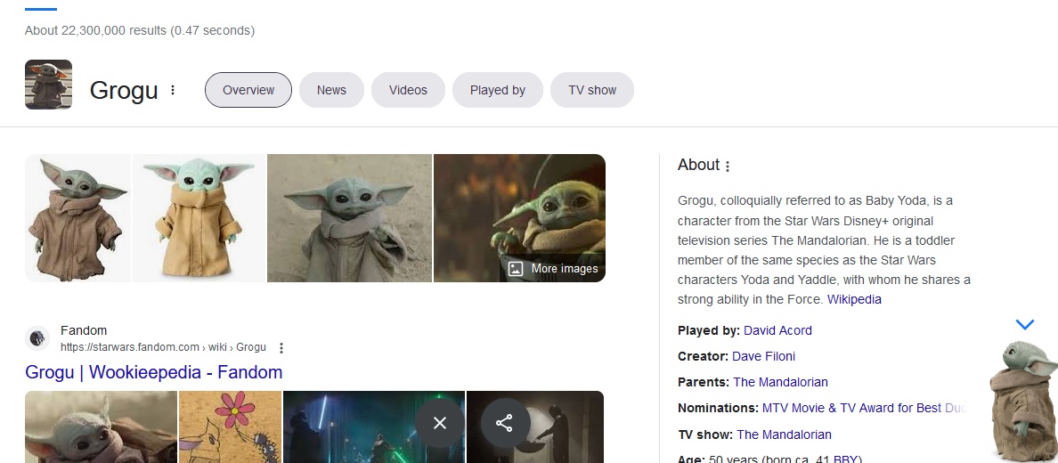Open the three-dot menu beside Grogu title
The image size is (1058, 463).
pos(173,90)
